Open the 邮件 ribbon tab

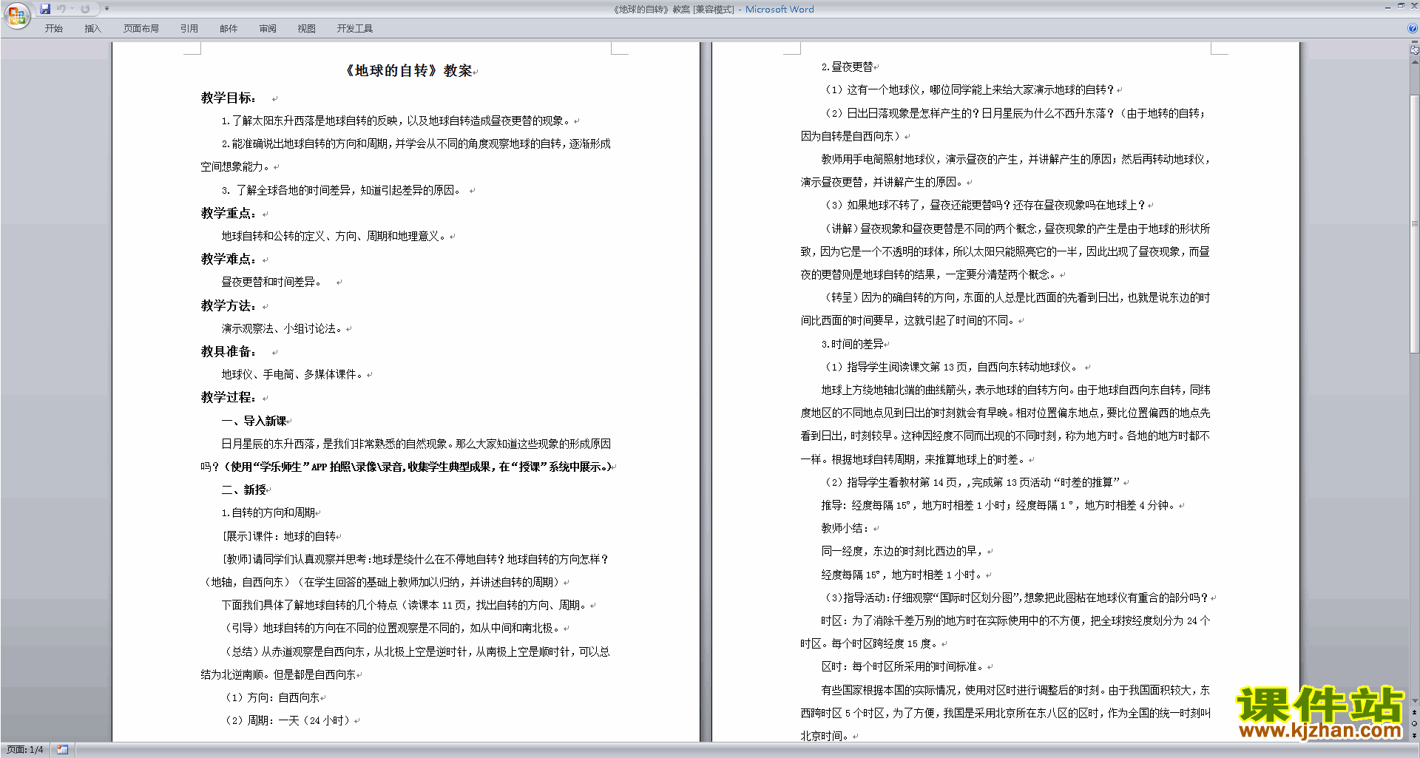coord(229,29)
